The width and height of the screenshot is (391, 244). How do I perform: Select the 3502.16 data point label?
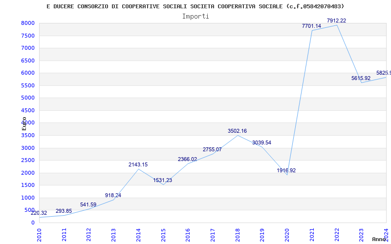pyautogui.click(x=237, y=131)
